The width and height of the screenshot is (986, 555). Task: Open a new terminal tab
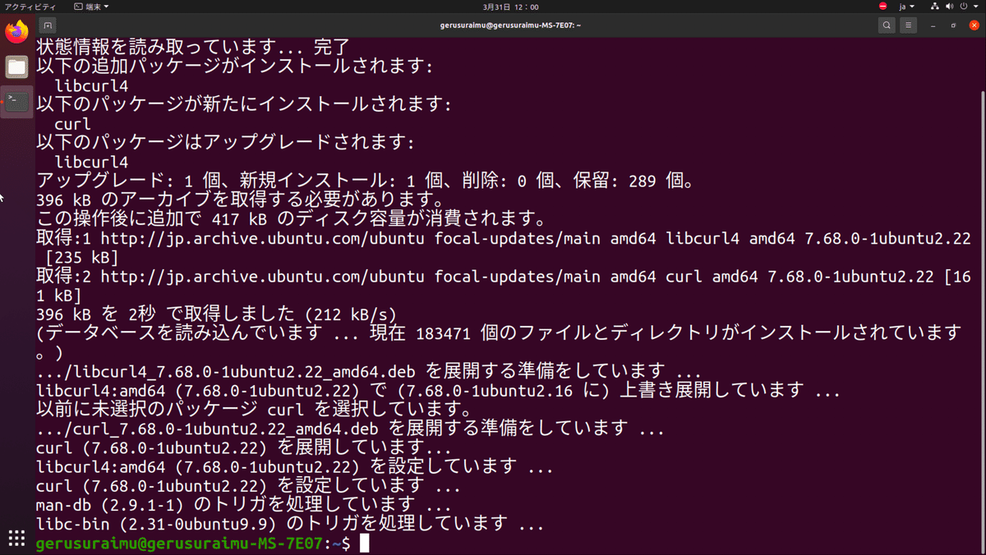48,25
